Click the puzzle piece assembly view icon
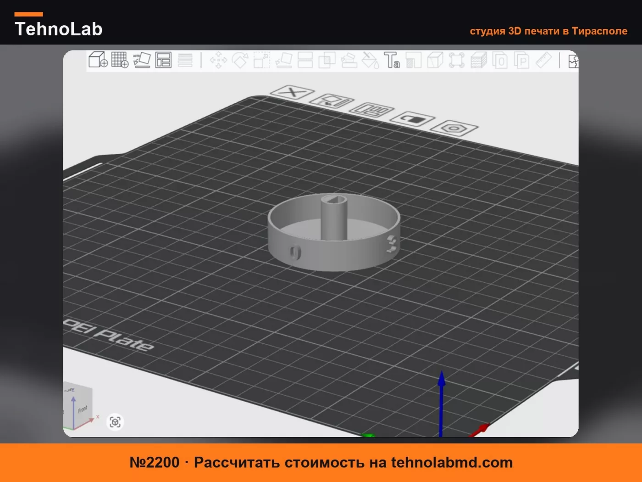This screenshot has height=482, width=642. pyautogui.click(x=573, y=60)
